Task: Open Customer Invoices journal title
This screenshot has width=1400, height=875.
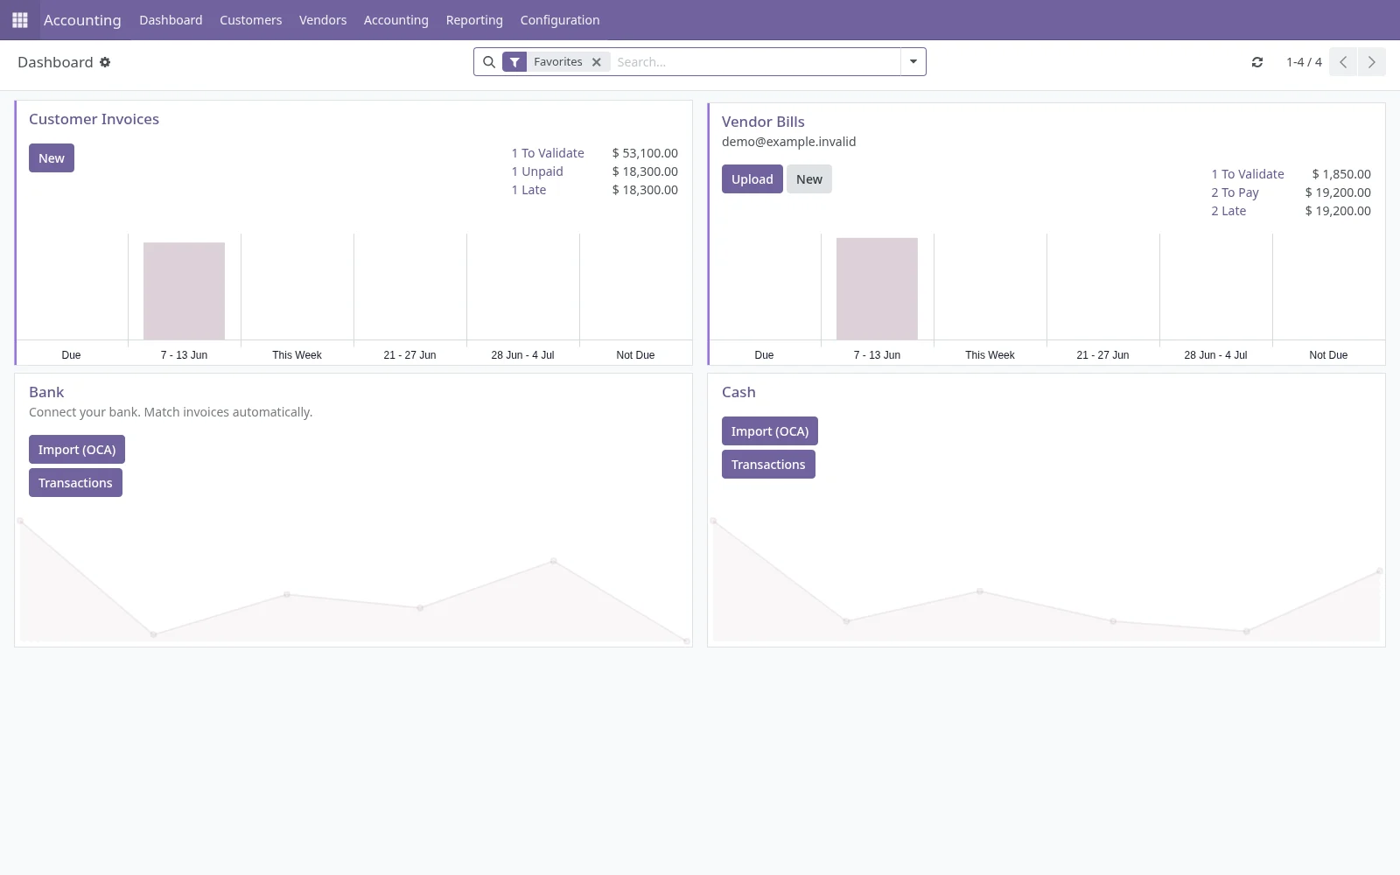Action: point(94,119)
